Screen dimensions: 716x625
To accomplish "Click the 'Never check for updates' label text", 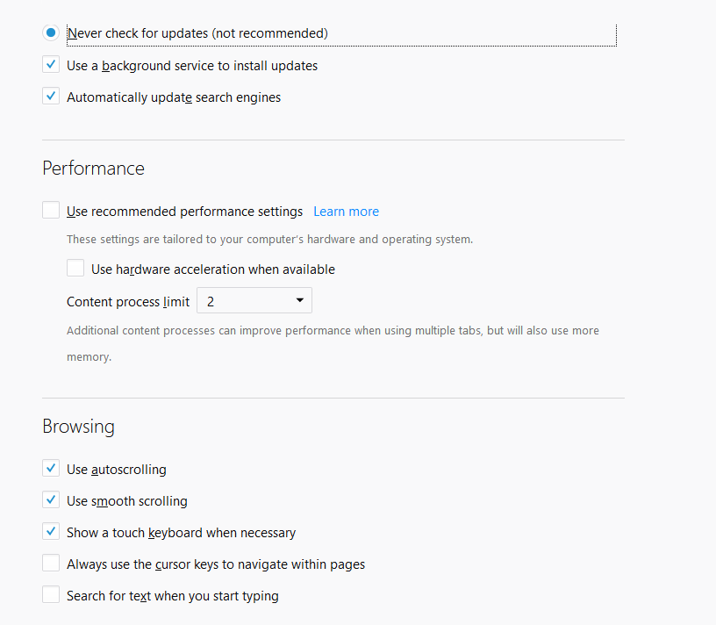I will tap(197, 33).
